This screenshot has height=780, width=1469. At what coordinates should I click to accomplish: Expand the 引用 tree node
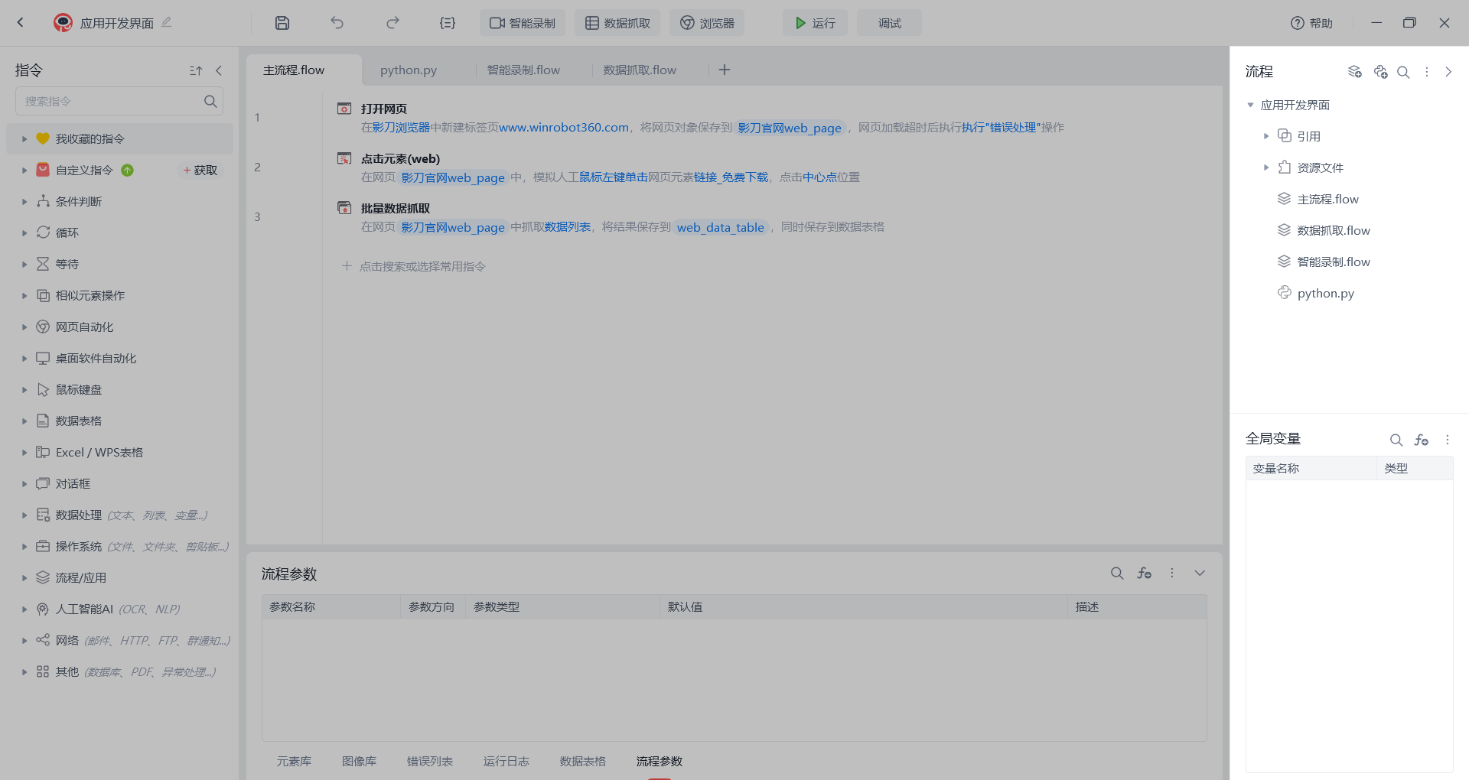(x=1266, y=136)
